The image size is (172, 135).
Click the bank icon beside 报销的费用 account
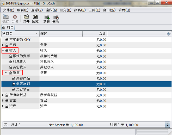pos(10,56)
